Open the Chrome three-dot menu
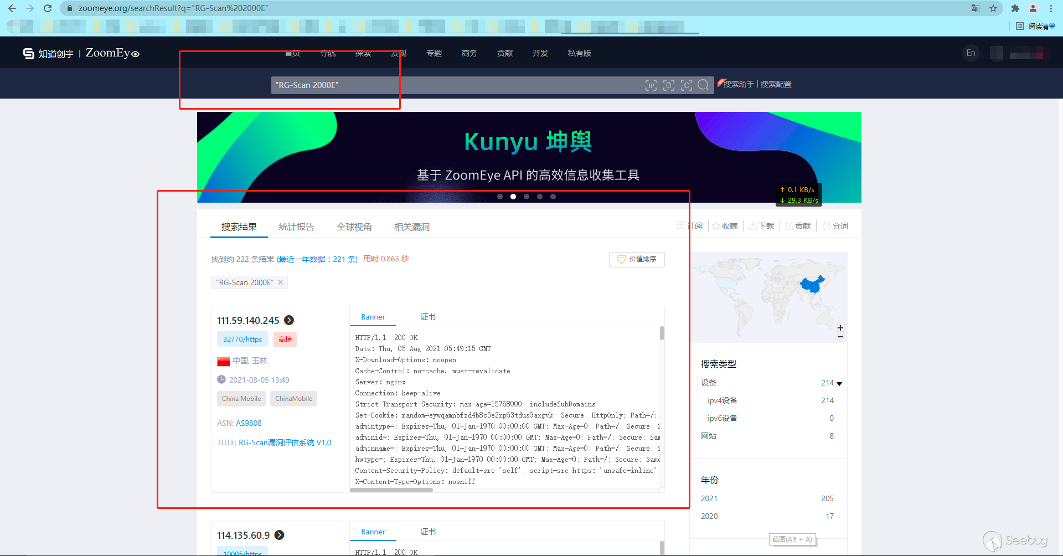 coord(1051,8)
